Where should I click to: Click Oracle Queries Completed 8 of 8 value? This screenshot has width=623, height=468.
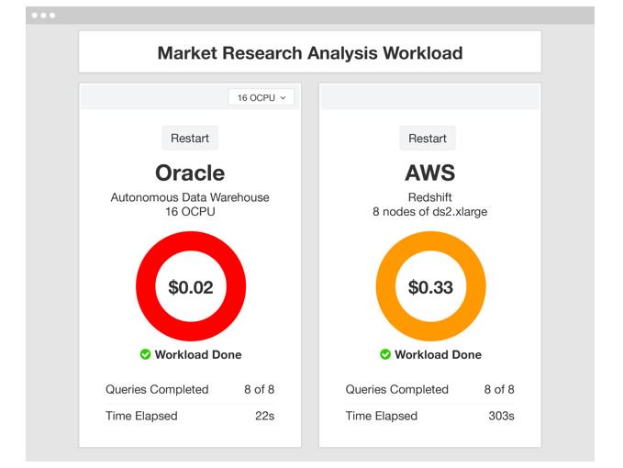pyautogui.click(x=259, y=389)
